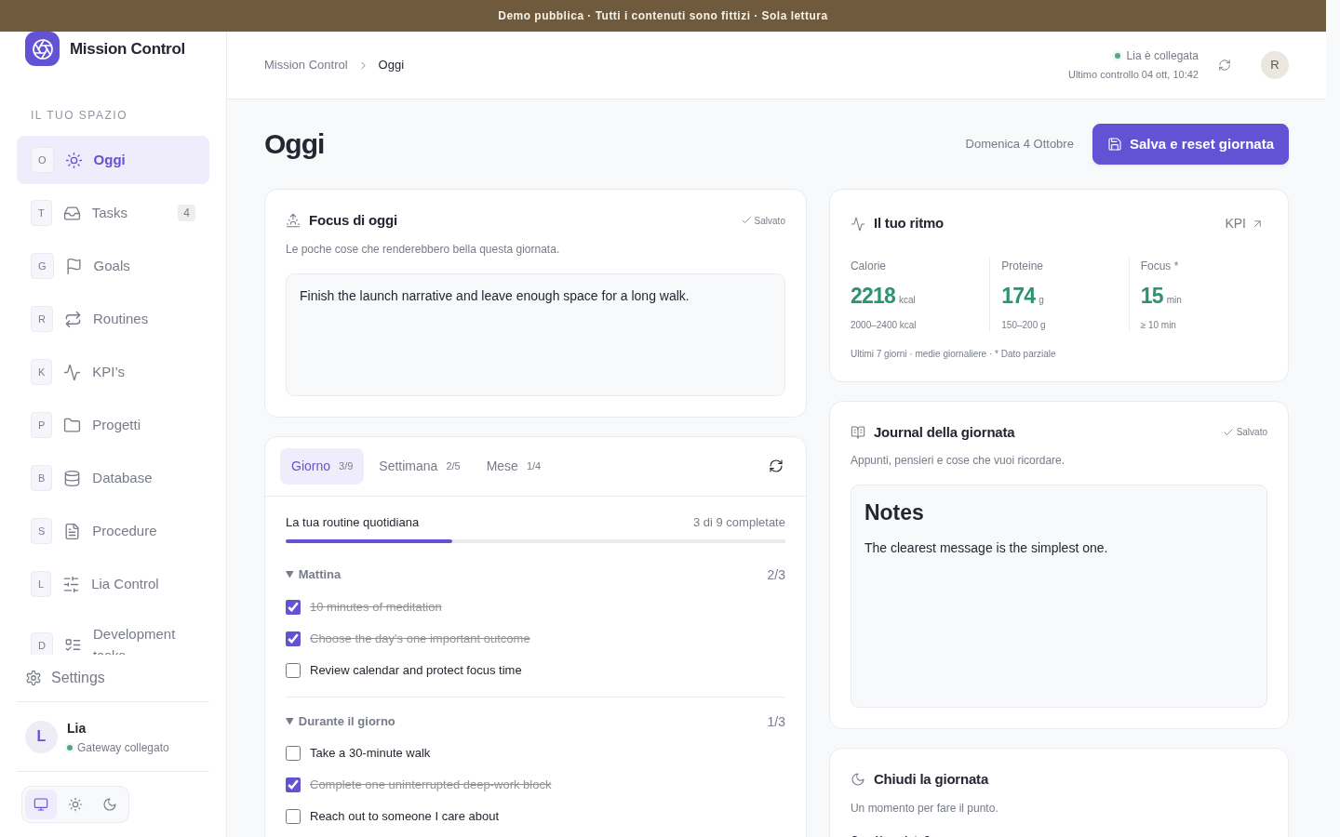Open Settings via the gear icon

pyautogui.click(x=33, y=678)
